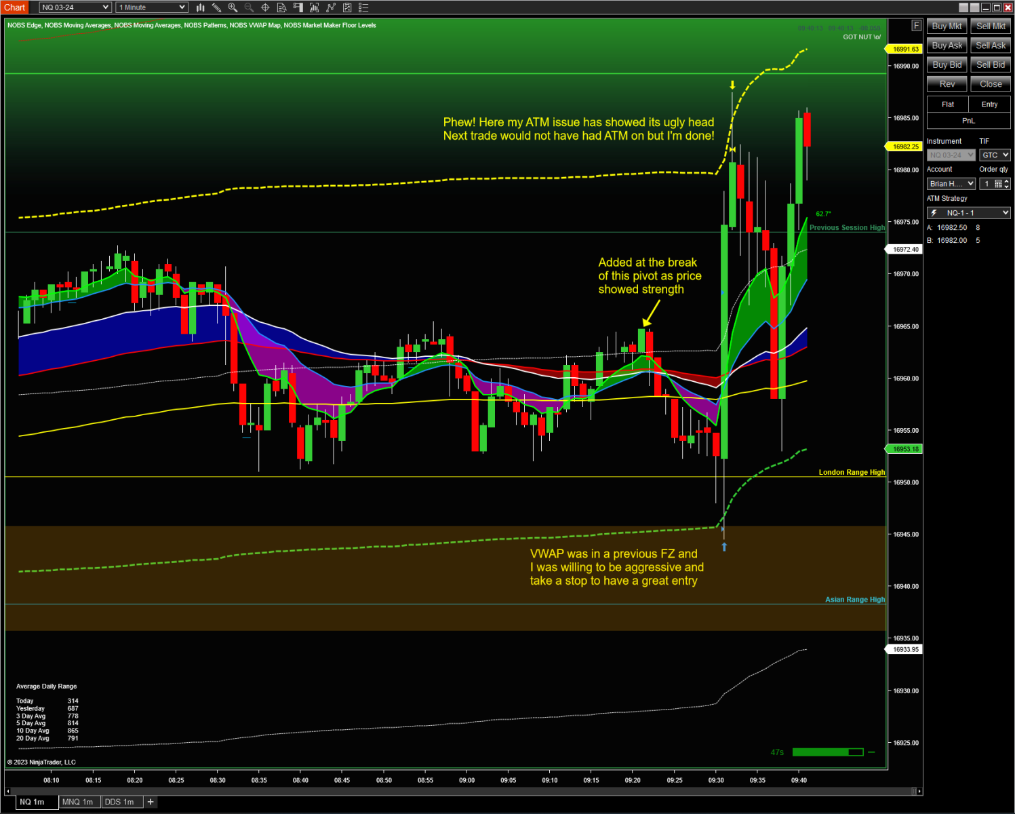Select the yellow 16982.25 price marker
Screen dimensions: 1015x814
[904, 147]
